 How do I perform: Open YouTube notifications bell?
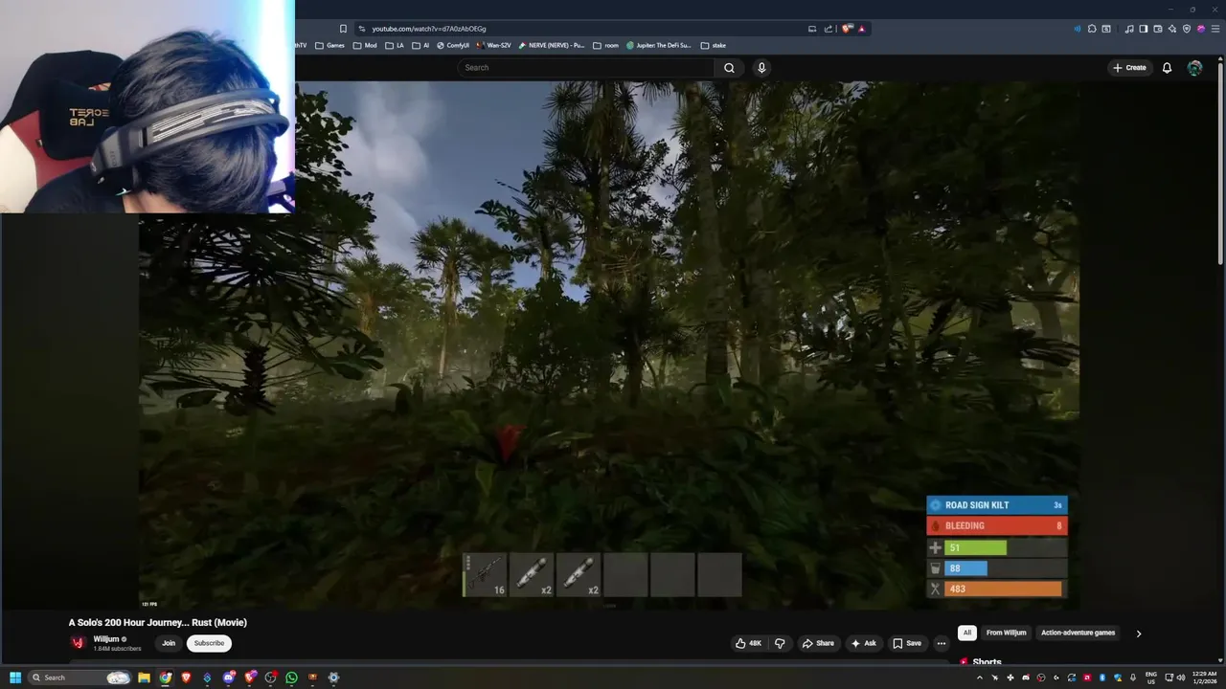coord(1167,68)
